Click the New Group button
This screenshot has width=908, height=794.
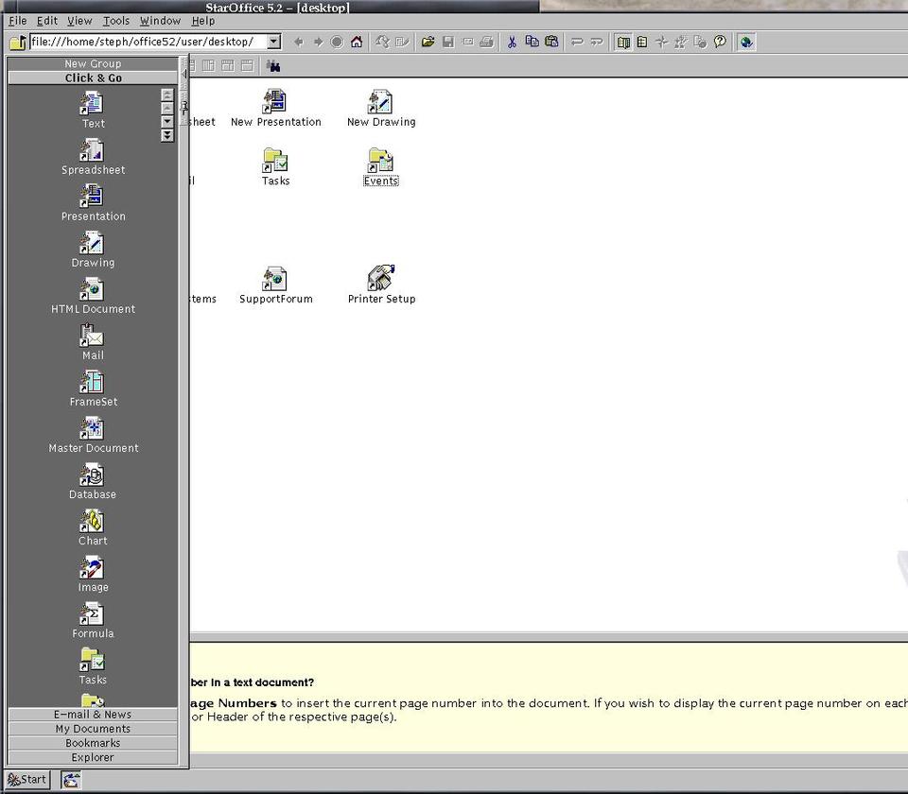tap(93, 63)
